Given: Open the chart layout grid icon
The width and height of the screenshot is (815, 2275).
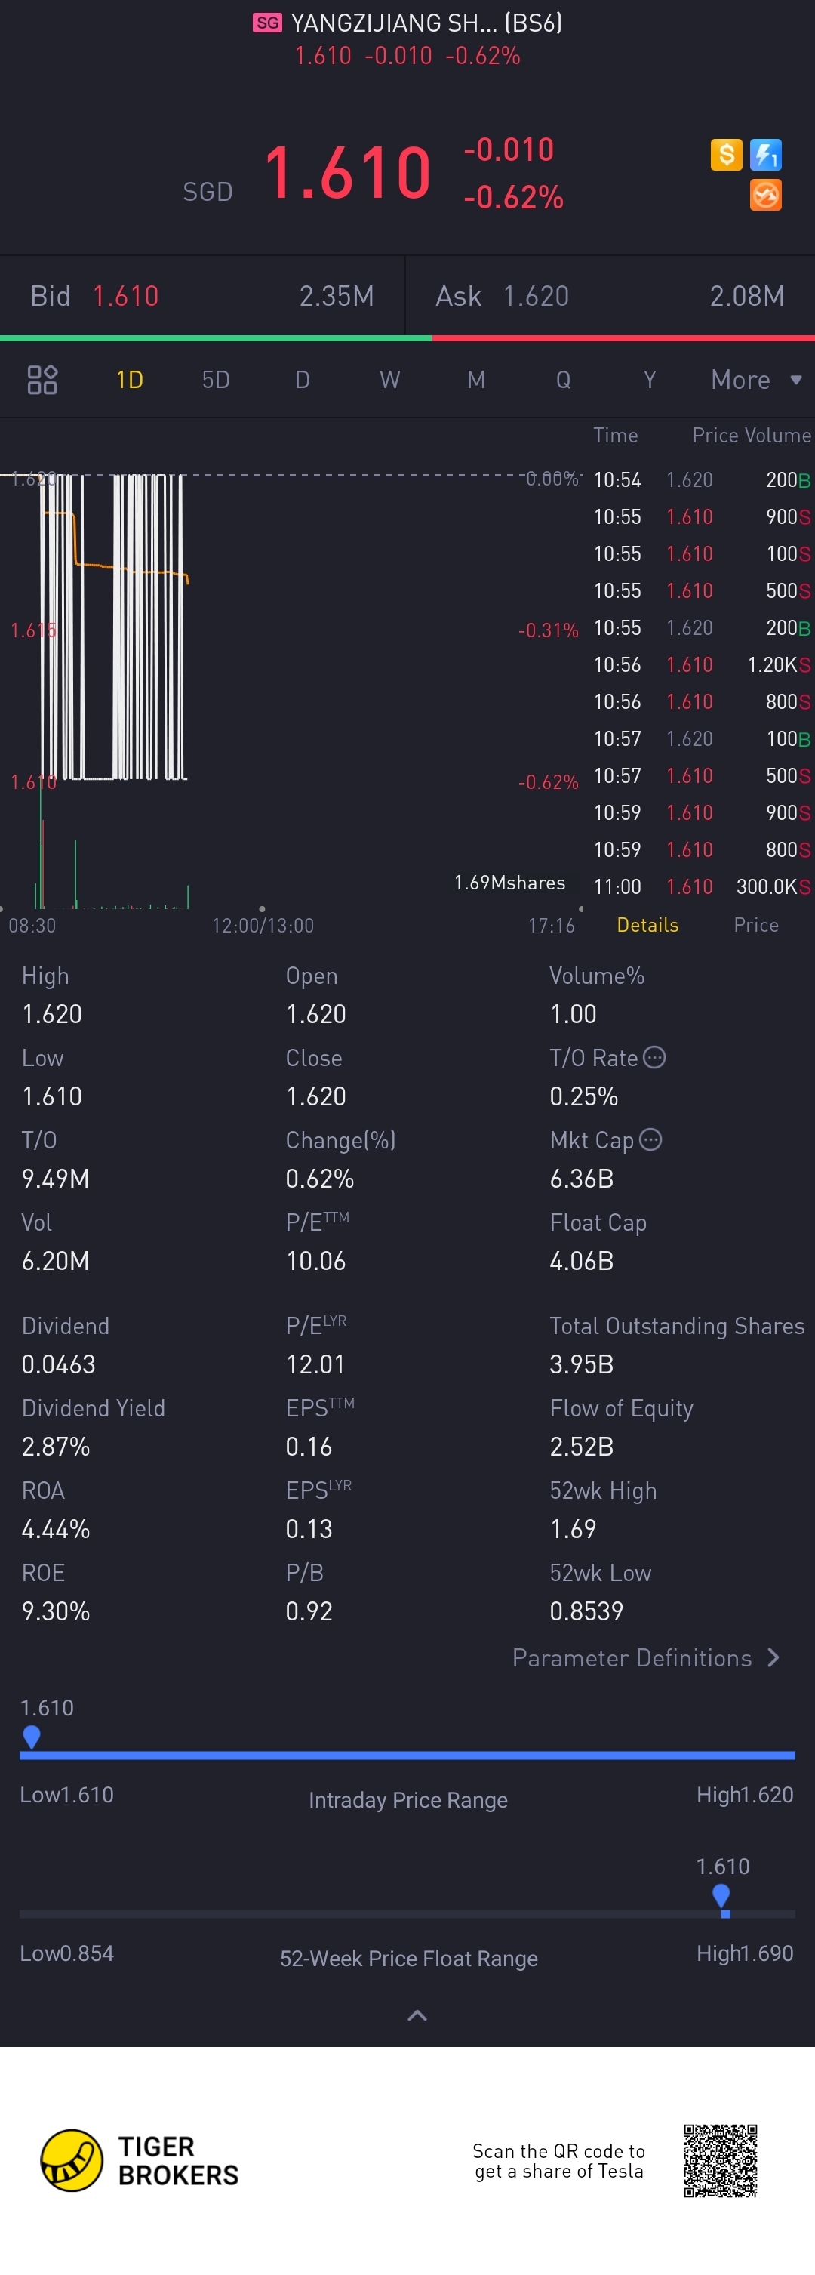Looking at the screenshot, I should click(x=42, y=380).
